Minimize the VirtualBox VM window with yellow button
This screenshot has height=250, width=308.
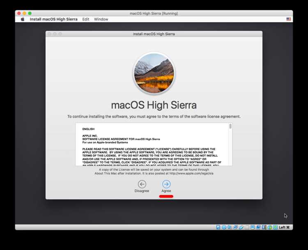point(24,14)
